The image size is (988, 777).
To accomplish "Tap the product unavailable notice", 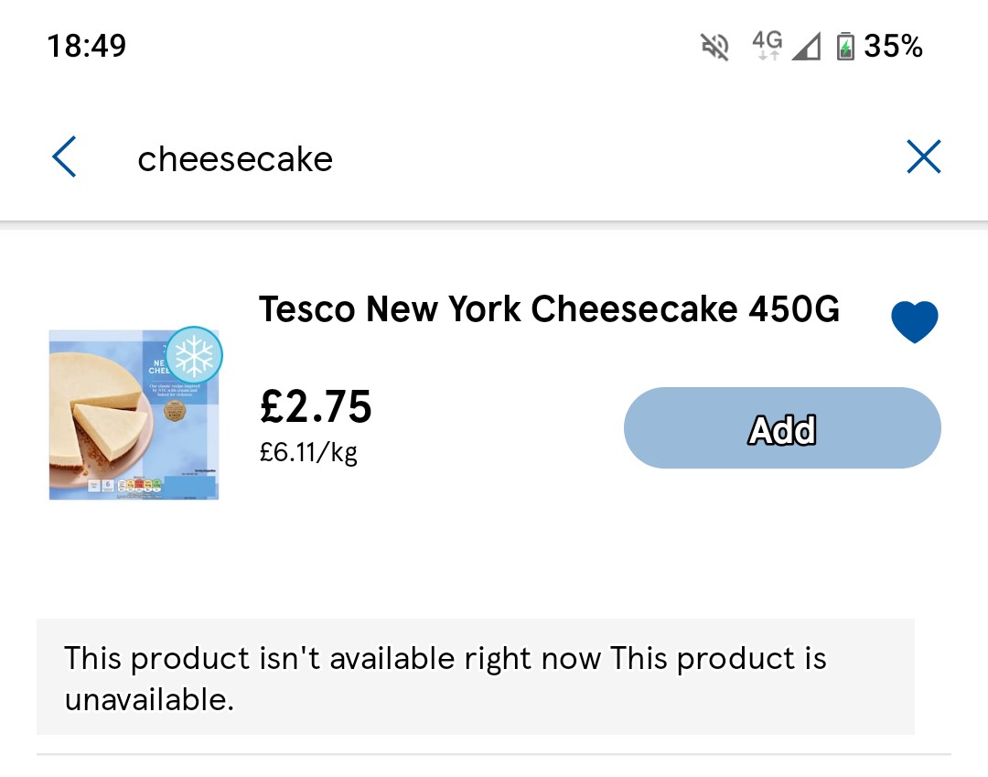I will (475, 677).
